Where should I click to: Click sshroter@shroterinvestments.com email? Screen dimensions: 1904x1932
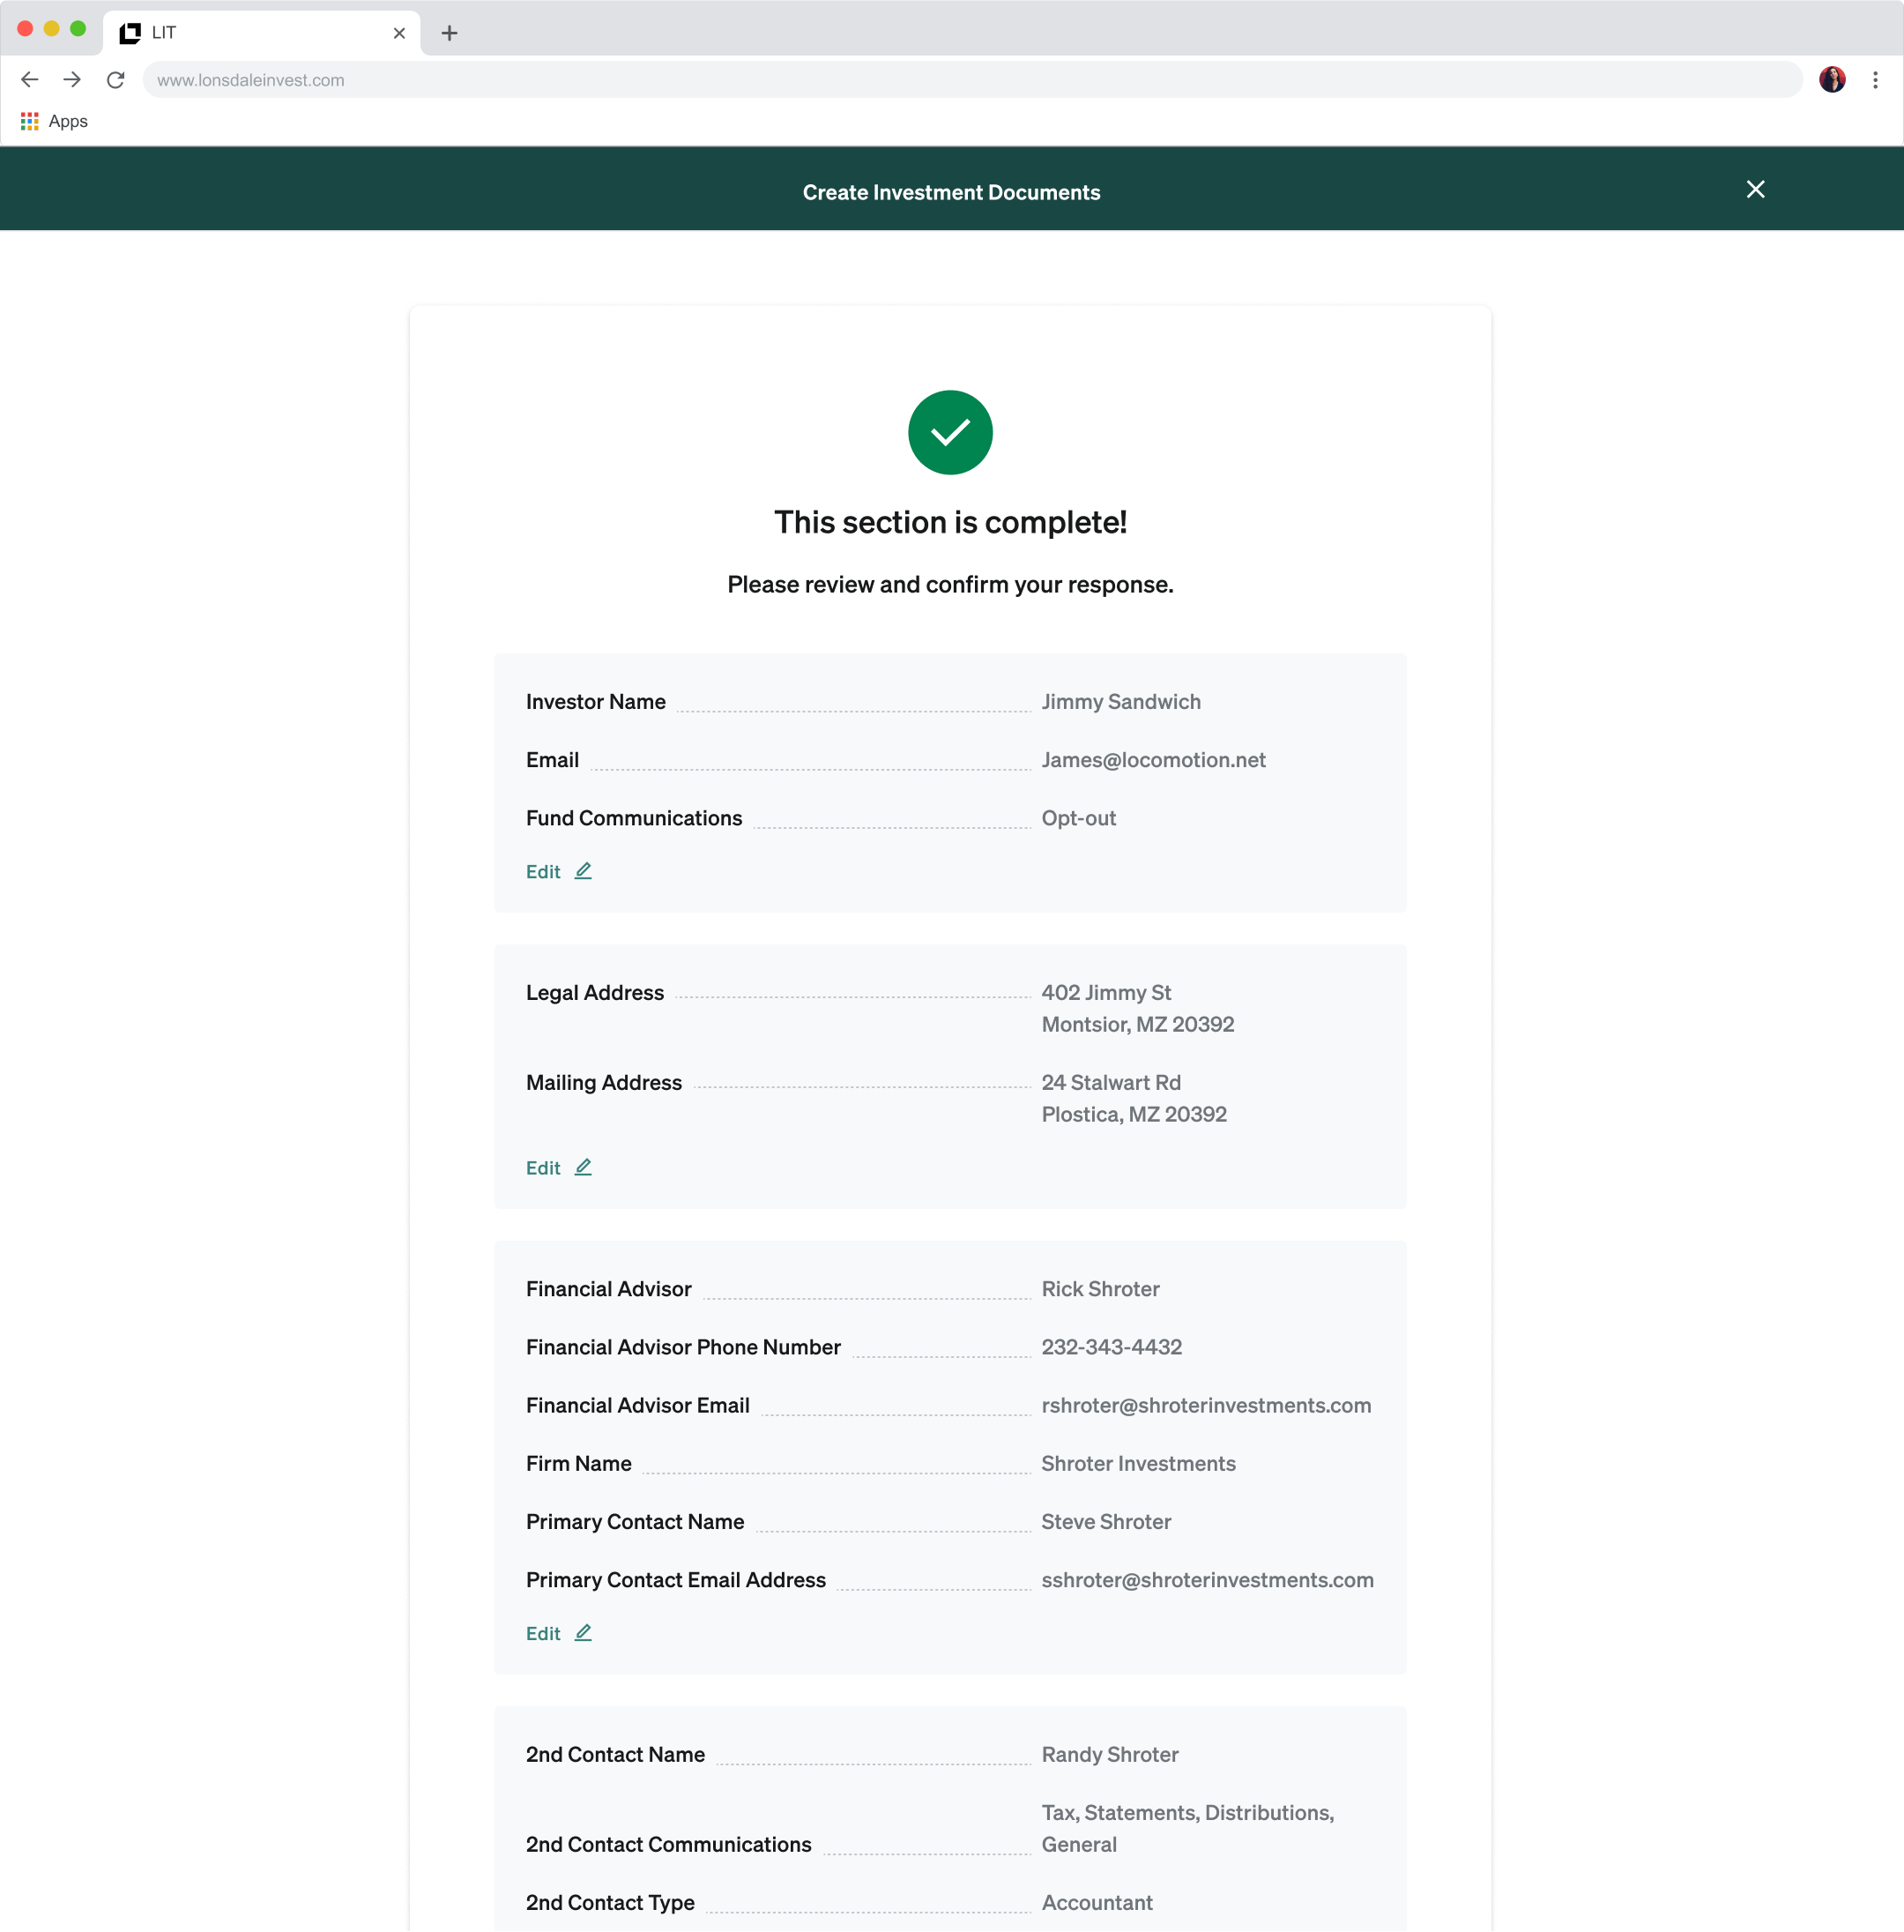point(1208,1580)
